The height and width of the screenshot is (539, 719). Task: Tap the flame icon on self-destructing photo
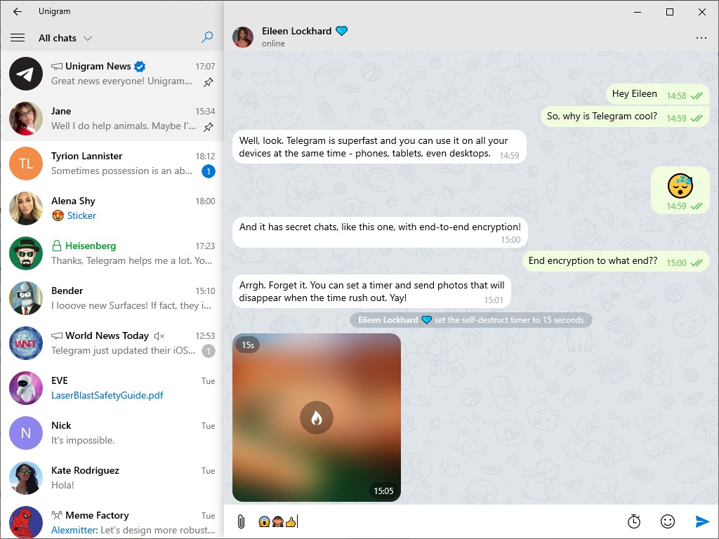(317, 418)
